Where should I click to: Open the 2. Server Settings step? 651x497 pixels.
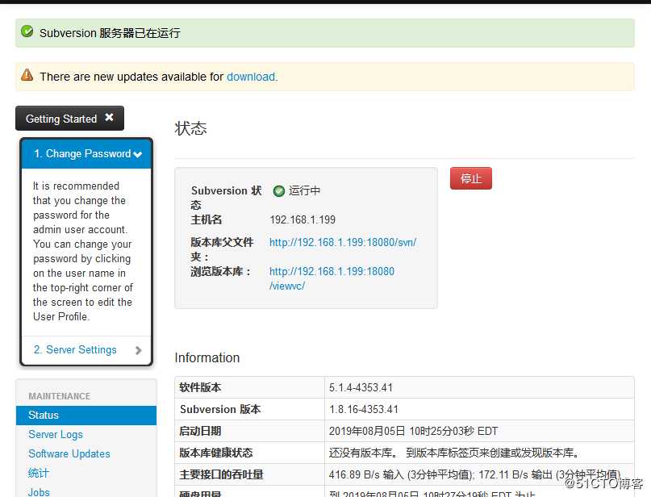point(75,350)
